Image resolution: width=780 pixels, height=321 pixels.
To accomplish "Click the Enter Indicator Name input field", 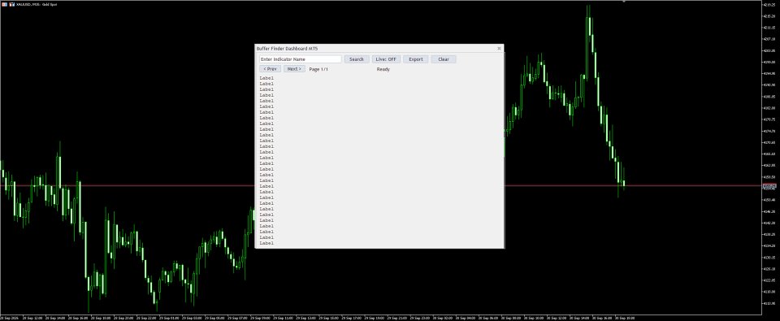I will pos(300,59).
